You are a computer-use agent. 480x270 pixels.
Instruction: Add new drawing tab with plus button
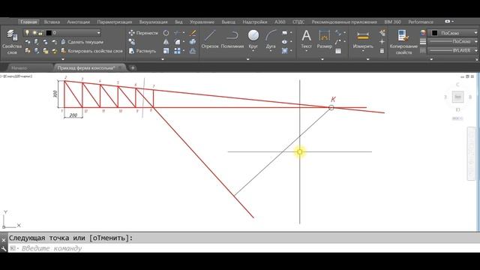(133, 67)
